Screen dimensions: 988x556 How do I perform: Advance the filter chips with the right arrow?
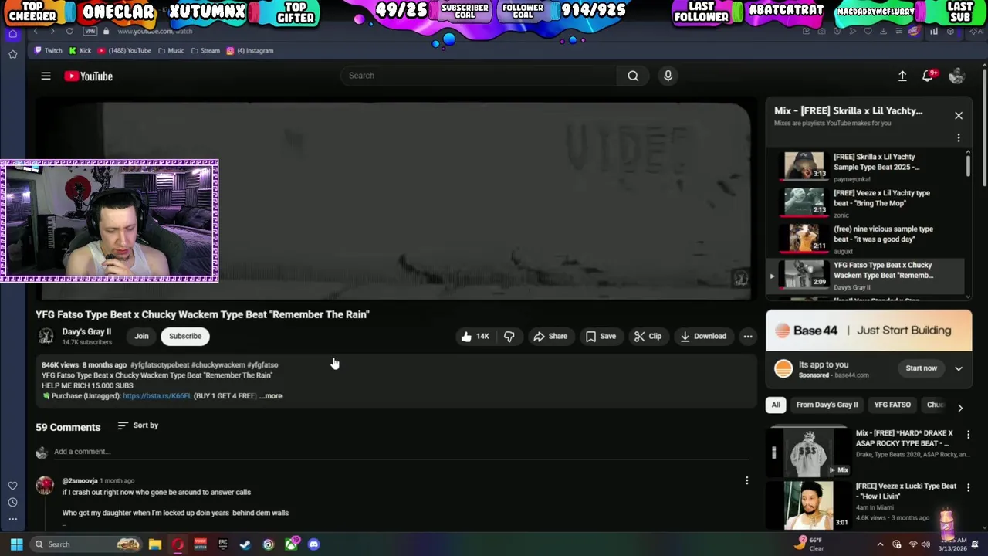point(960,408)
